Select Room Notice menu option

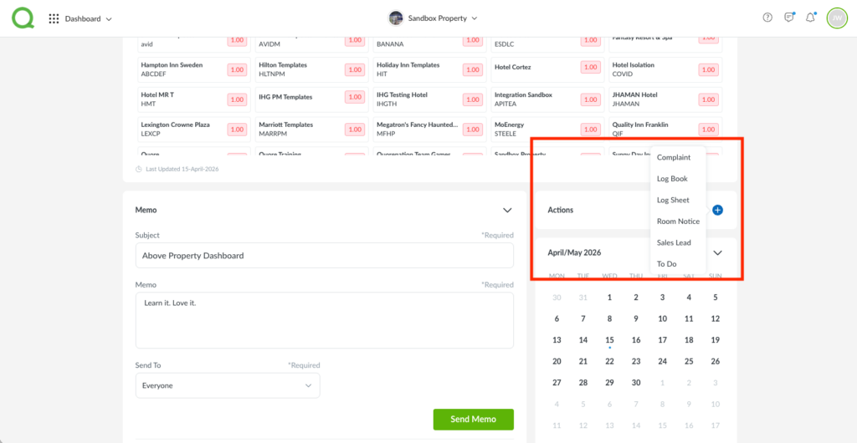coord(678,221)
